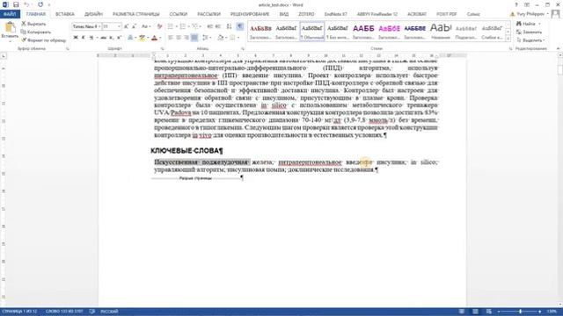This screenshot has height=316, width=563.
Task: Click РУССКИЙ language in status bar
Action: (x=109, y=312)
